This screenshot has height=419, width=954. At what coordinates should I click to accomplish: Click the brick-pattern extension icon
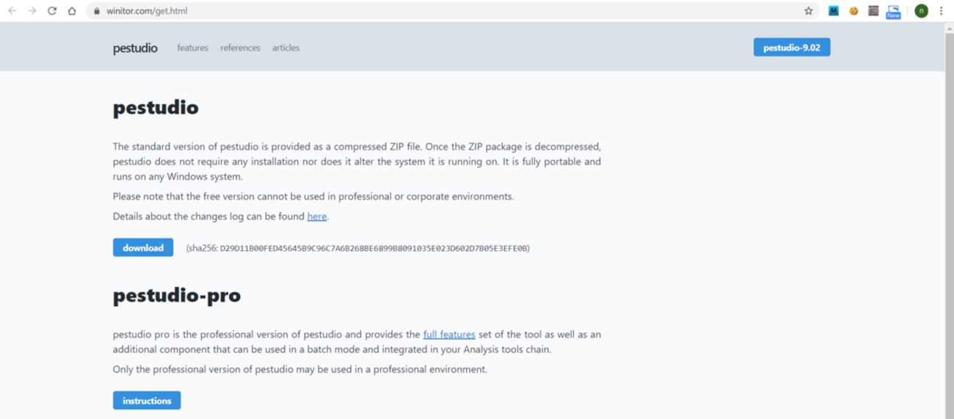(873, 11)
